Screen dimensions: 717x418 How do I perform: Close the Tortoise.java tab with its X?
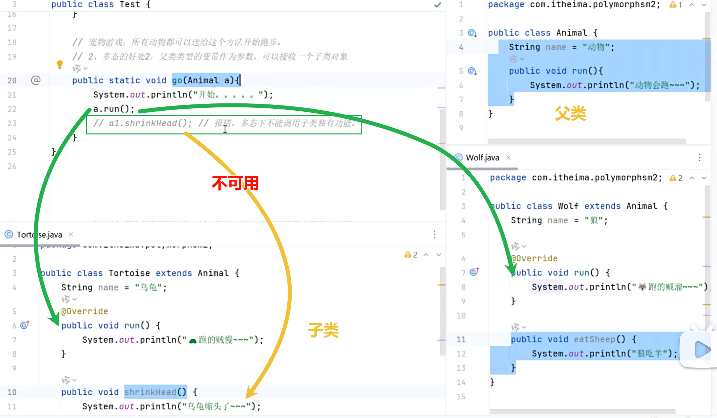pos(71,234)
